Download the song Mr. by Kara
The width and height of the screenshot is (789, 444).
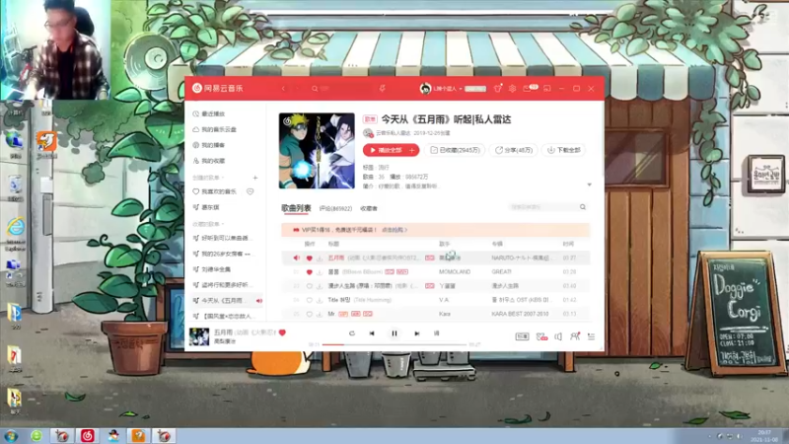tap(320, 314)
